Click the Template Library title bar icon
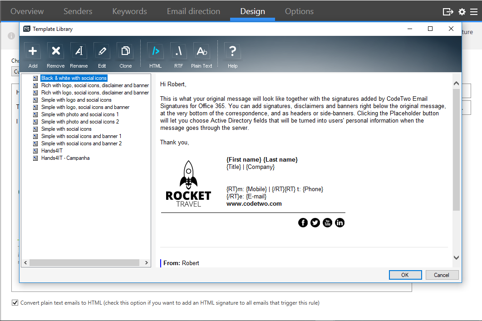482x321 pixels. tap(27, 29)
